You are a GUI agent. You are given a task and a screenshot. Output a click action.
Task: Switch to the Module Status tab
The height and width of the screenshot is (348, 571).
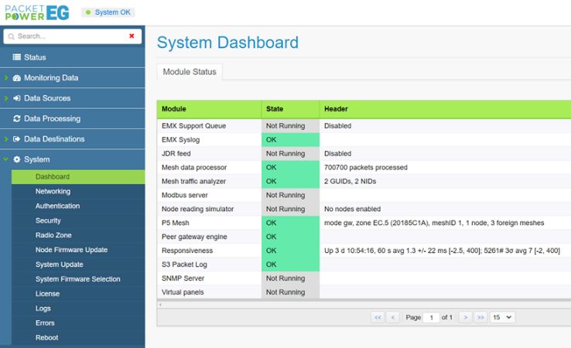coord(190,72)
